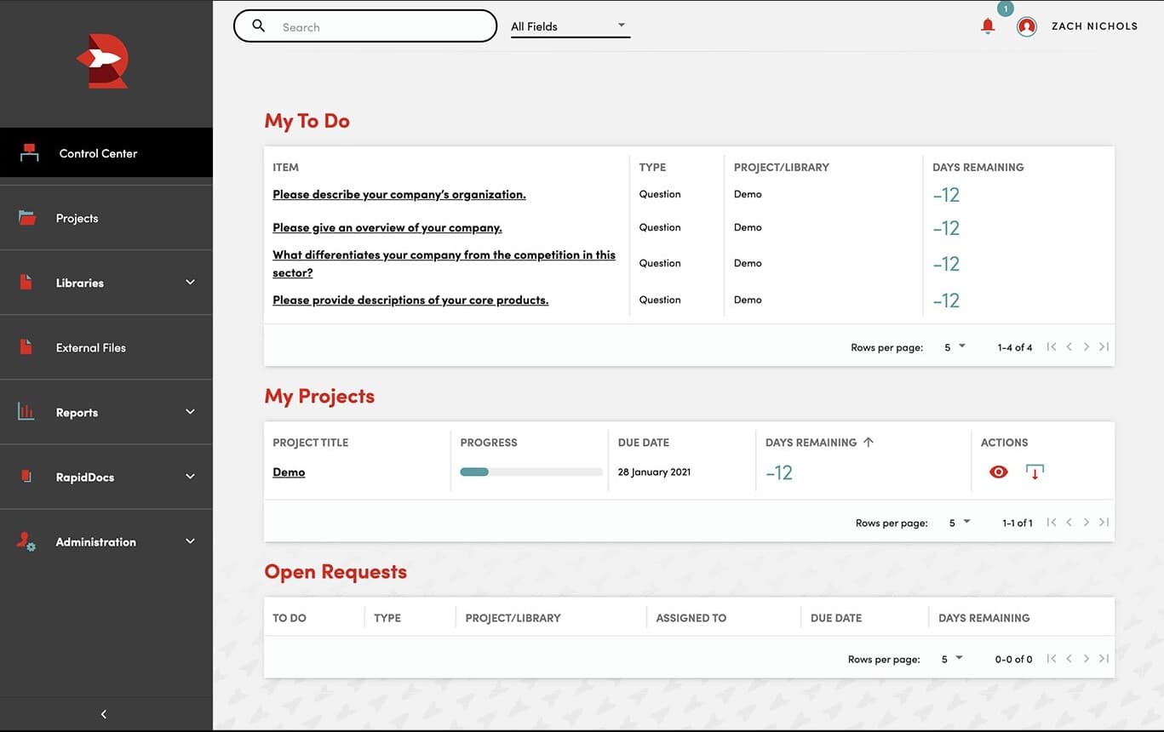The height and width of the screenshot is (732, 1164).
Task: Click the search magnifier icon
Action: tap(259, 26)
